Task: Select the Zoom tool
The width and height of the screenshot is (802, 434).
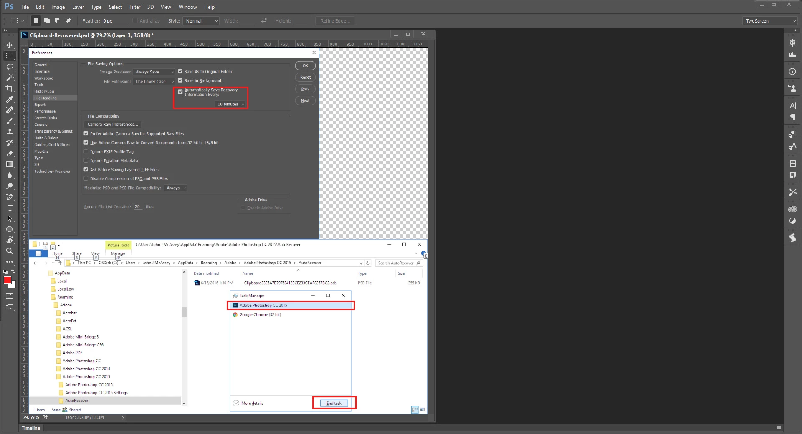Action: point(10,251)
